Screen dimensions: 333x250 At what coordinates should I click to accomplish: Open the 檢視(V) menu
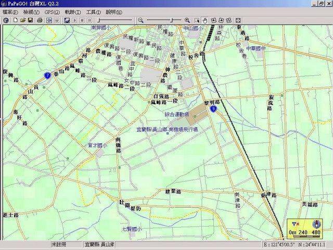tap(31, 12)
